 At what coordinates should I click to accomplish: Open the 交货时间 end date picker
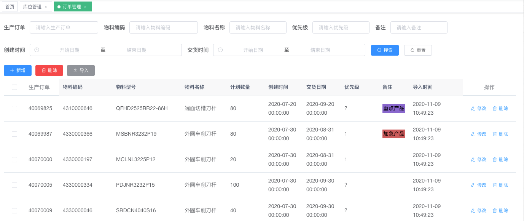click(320, 50)
